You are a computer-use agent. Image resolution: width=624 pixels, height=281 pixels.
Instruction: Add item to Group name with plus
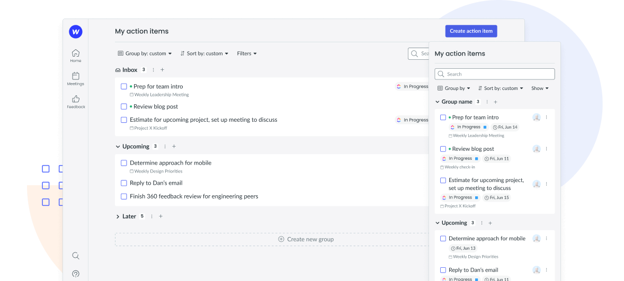pyautogui.click(x=495, y=102)
